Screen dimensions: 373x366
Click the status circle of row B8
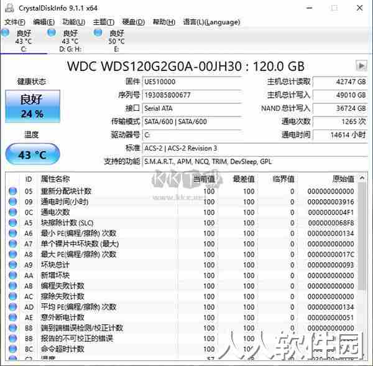pyautogui.click(x=13, y=328)
